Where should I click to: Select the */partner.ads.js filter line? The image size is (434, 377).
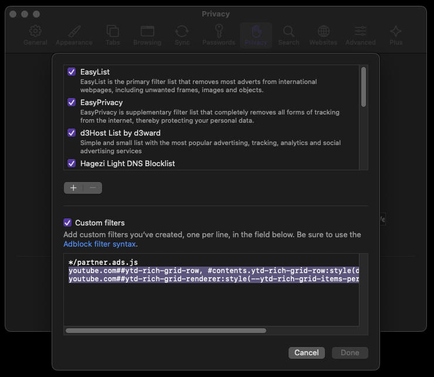click(103, 262)
